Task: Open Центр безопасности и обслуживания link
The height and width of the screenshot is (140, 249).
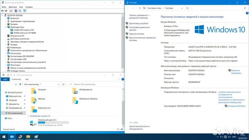Action: 139,128
